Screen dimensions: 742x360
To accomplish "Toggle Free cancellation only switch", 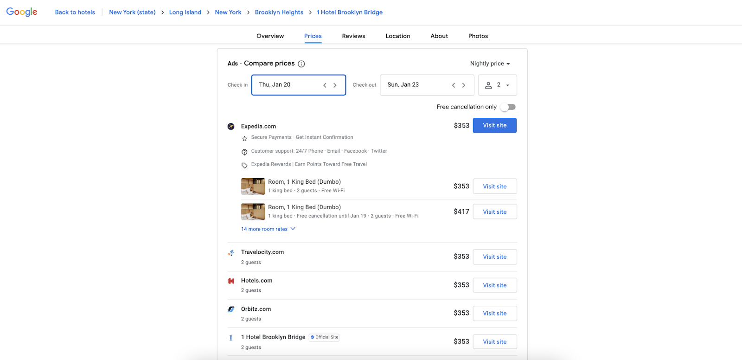I will point(508,107).
